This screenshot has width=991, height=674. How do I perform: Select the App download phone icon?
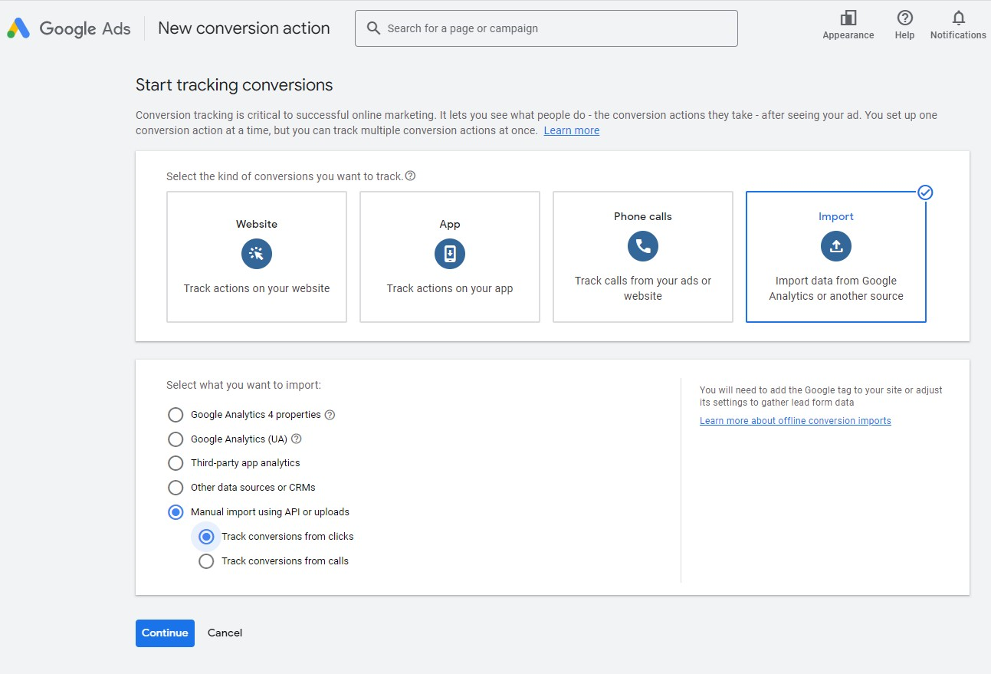[450, 254]
